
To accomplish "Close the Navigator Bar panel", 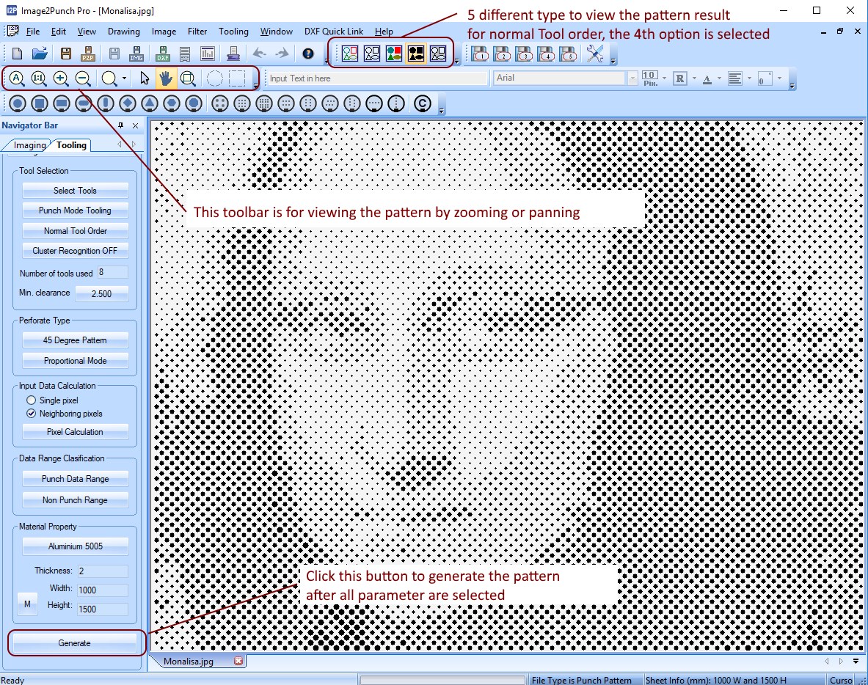I will [136, 125].
